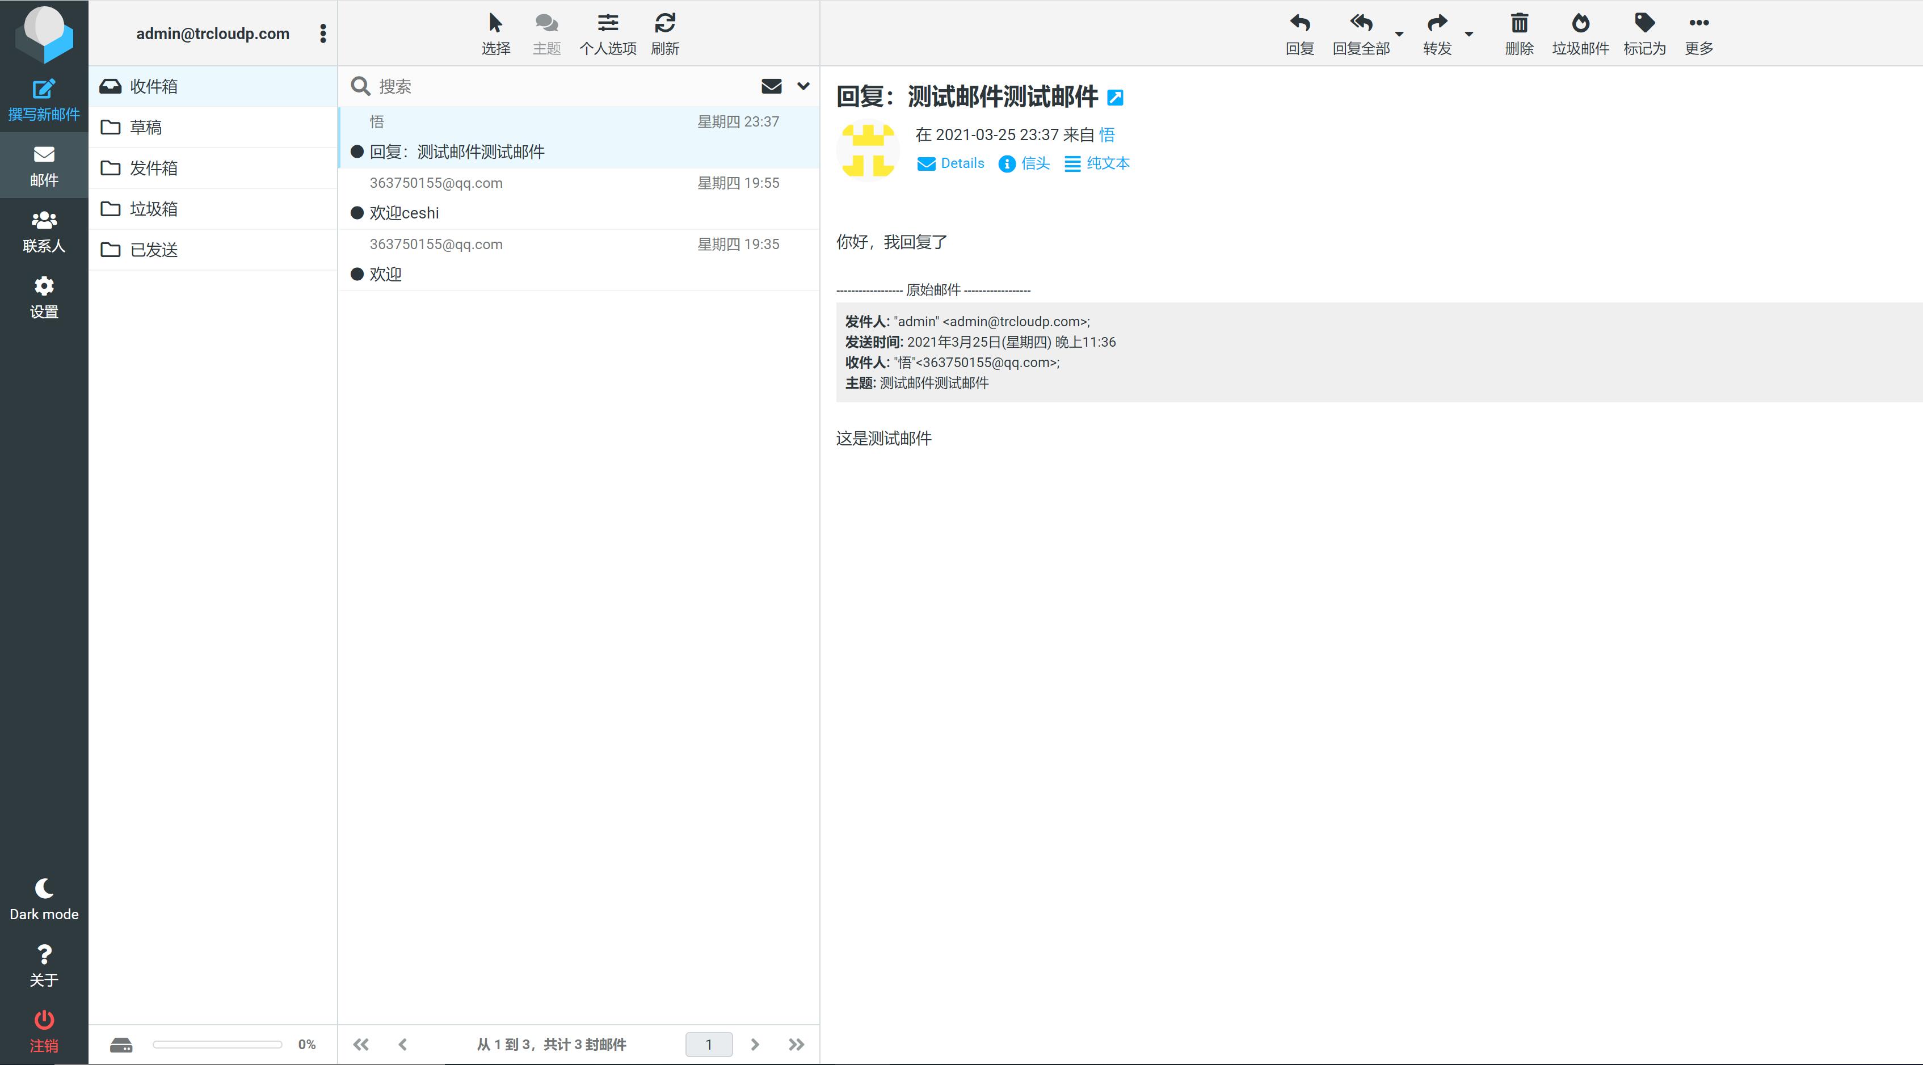The width and height of the screenshot is (1923, 1065).
Task: Open Forward options dropdown arrow
Action: tap(1469, 33)
